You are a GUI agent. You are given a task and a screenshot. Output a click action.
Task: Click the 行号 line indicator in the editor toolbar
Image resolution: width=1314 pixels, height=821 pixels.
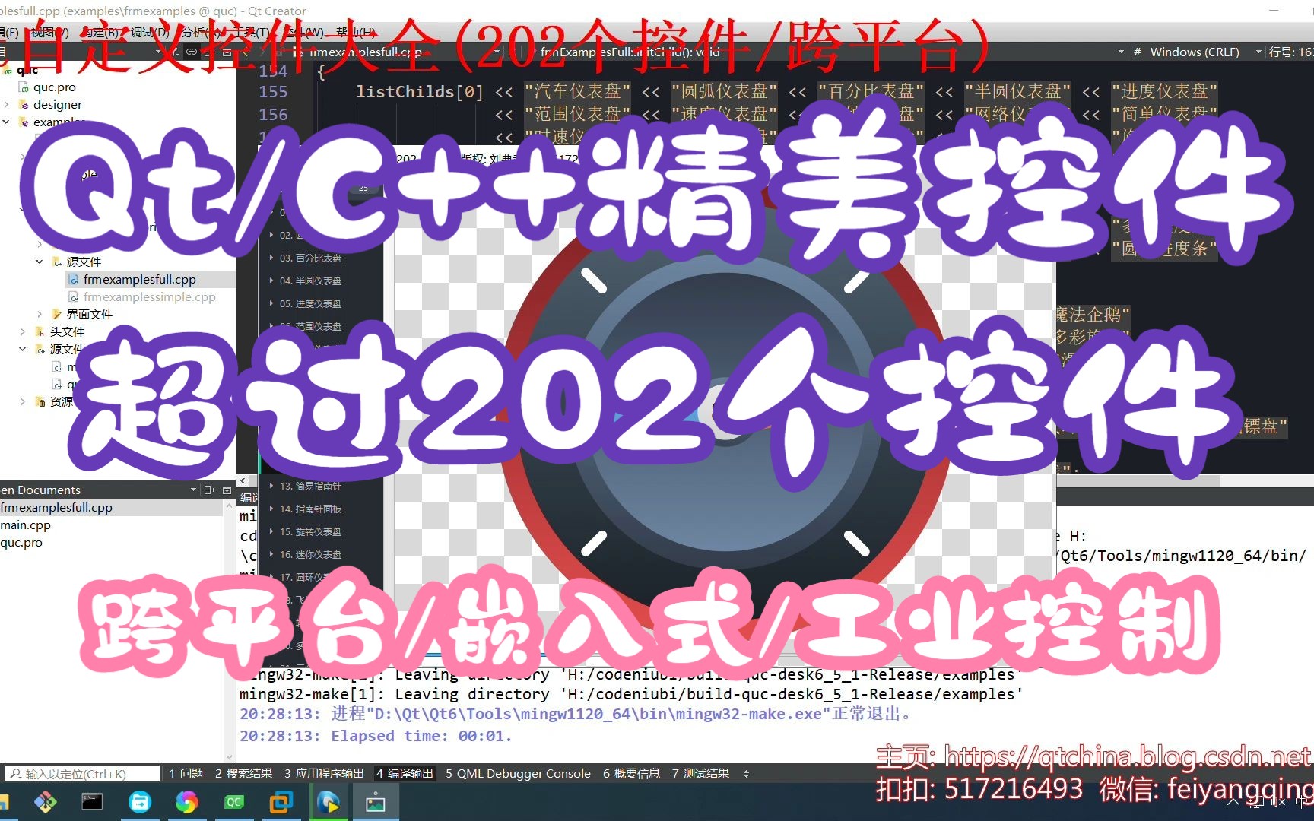[x=1290, y=52]
